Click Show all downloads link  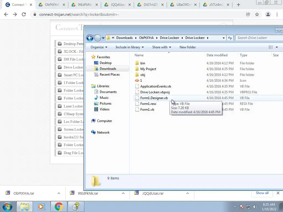pos(262,193)
